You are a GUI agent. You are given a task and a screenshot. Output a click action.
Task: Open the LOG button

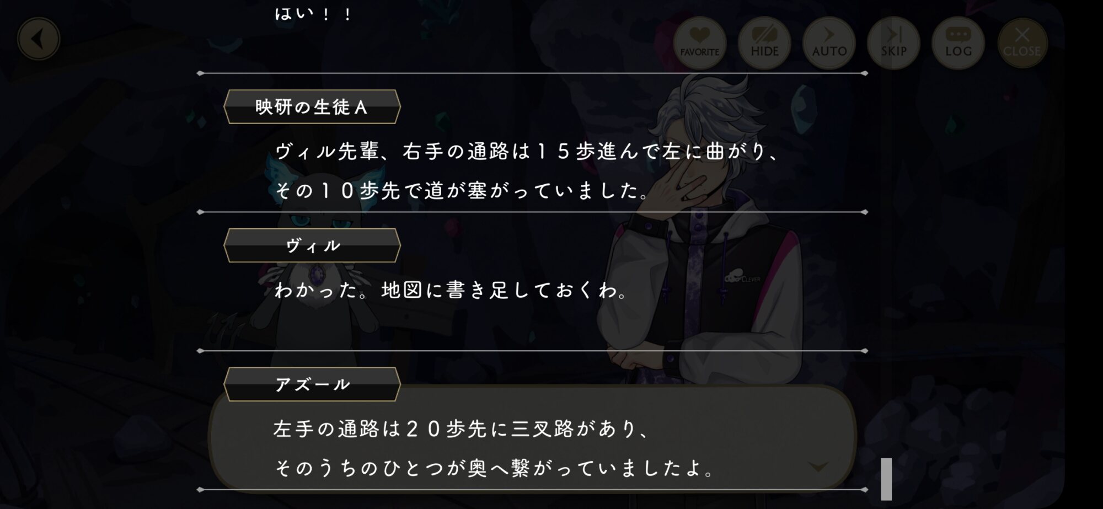coord(958,42)
